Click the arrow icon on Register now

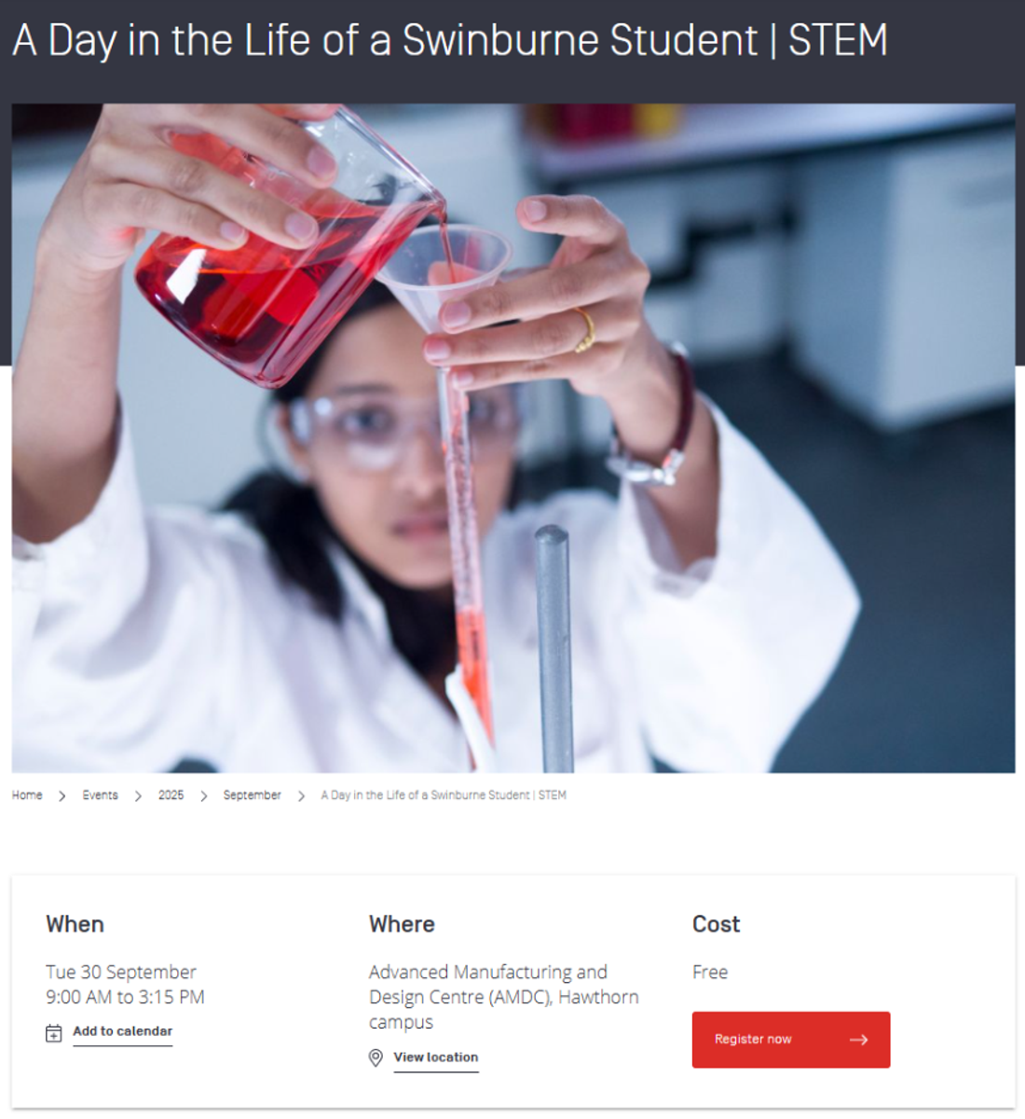tap(859, 1040)
